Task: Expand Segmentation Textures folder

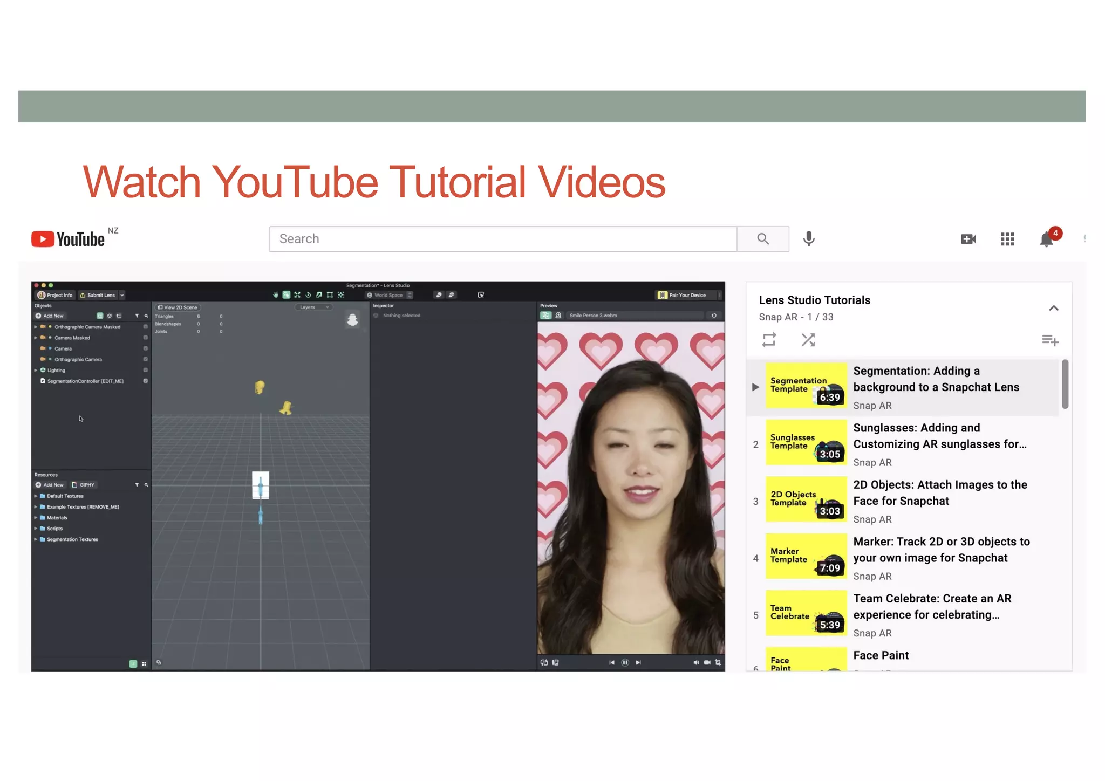Action: (x=36, y=539)
